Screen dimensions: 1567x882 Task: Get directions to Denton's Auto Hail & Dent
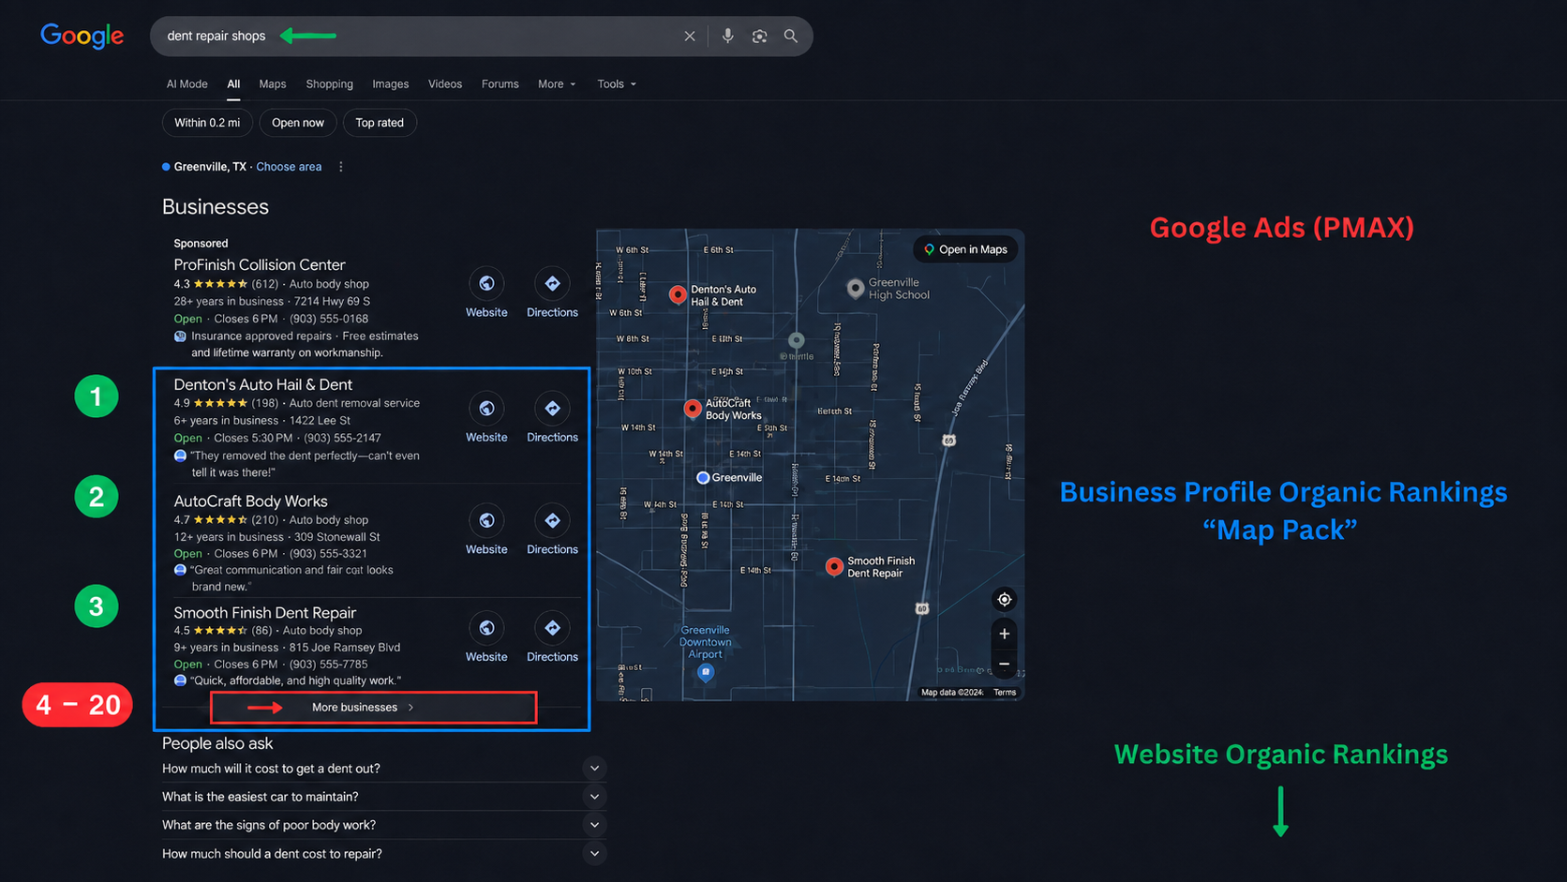coord(552,409)
